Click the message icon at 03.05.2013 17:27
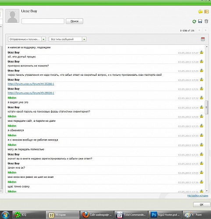Screen dimensions: 211x219 click(x=201, y=52)
